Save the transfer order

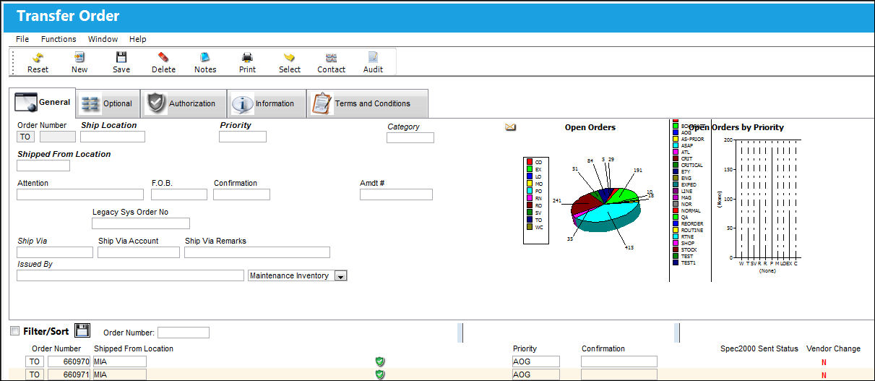[121, 57]
